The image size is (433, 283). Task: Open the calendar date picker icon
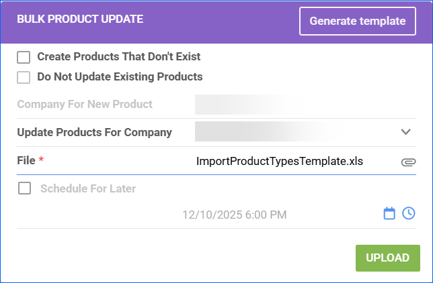tap(389, 213)
